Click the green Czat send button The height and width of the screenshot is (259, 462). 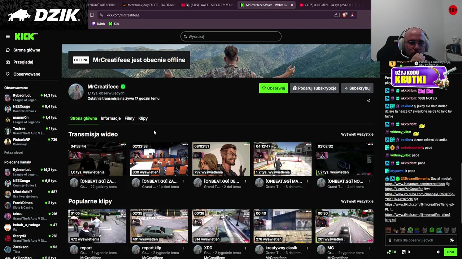(450, 252)
